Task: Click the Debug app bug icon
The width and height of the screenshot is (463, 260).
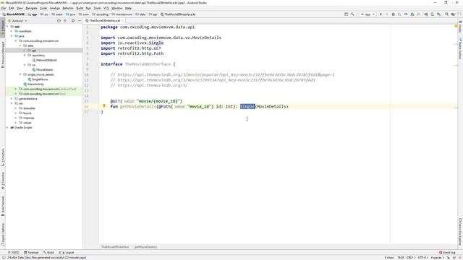Action: [x=393, y=14]
